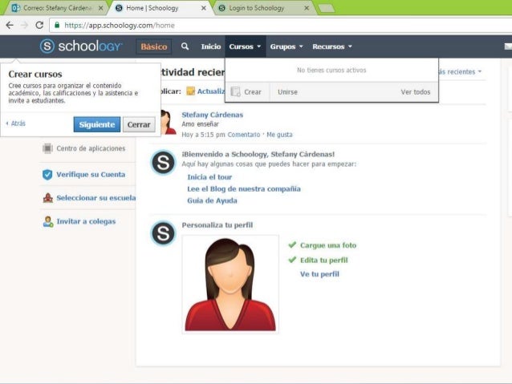Open Guía de Ayuda link

(x=212, y=200)
